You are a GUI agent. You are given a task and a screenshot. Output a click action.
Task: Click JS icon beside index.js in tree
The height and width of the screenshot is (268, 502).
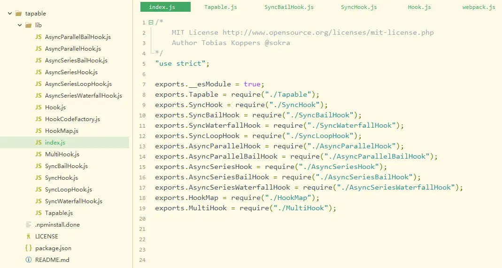(x=39, y=142)
